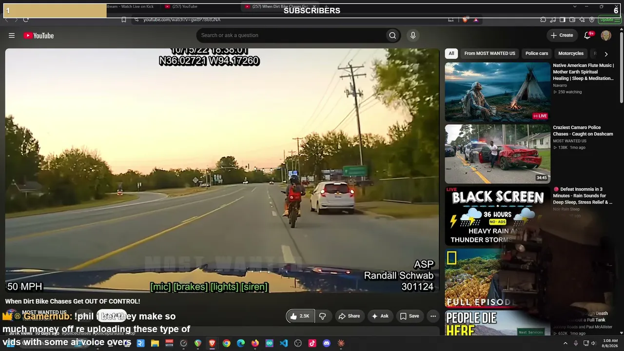624x351 pixels.
Task: Open the Create menu
Action: [562, 35]
